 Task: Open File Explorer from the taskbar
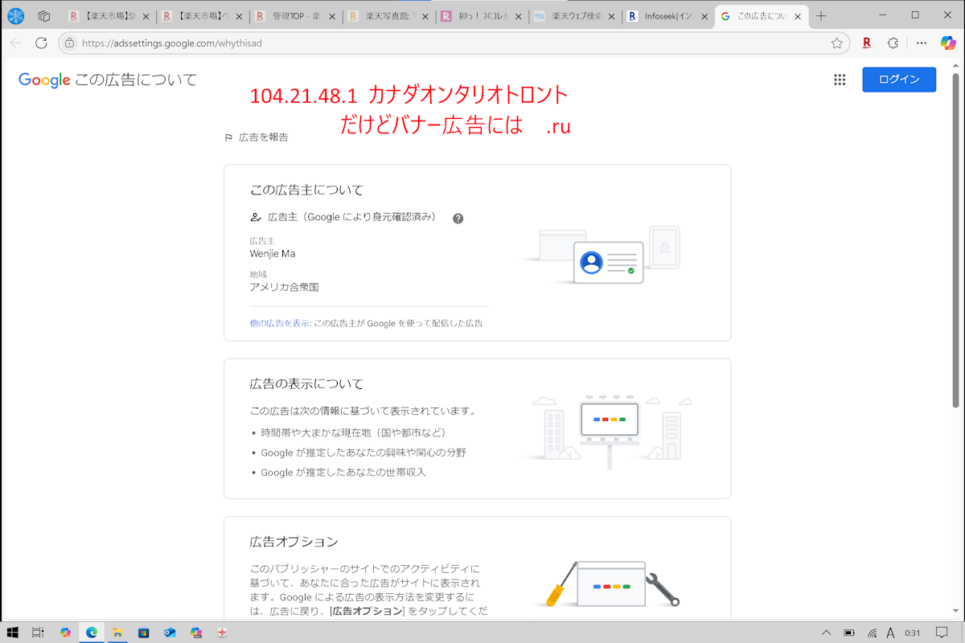117,632
